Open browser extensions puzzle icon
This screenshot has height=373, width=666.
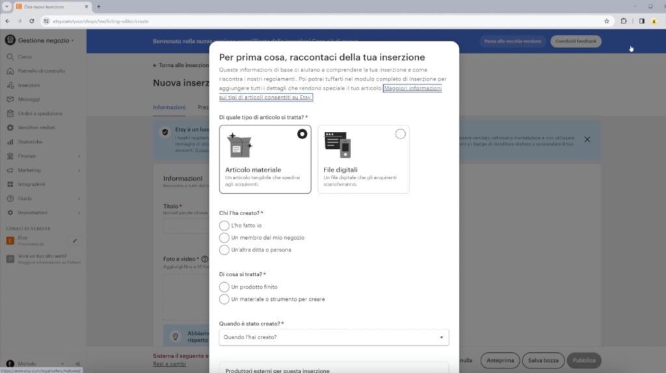pos(624,21)
